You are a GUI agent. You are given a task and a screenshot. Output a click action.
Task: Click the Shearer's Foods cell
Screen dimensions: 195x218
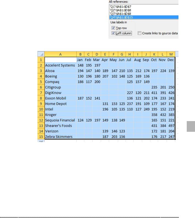coord(60,126)
